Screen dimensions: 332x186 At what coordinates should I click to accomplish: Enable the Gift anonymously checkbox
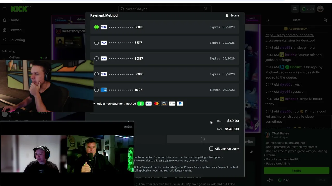point(211,149)
